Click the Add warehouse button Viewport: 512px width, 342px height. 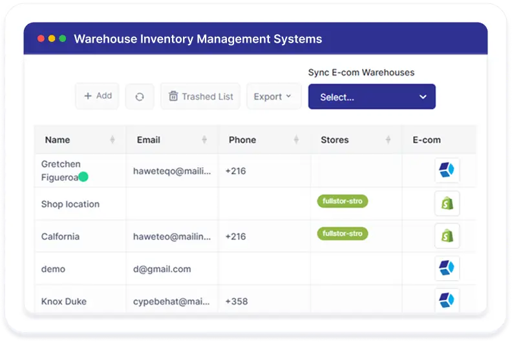click(98, 96)
